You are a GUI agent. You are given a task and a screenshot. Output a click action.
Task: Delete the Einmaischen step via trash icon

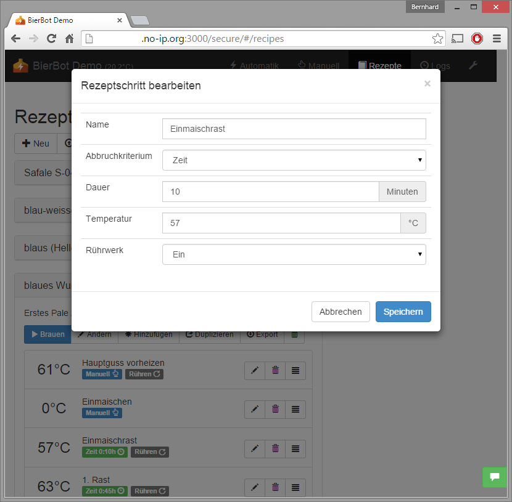click(x=275, y=409)
